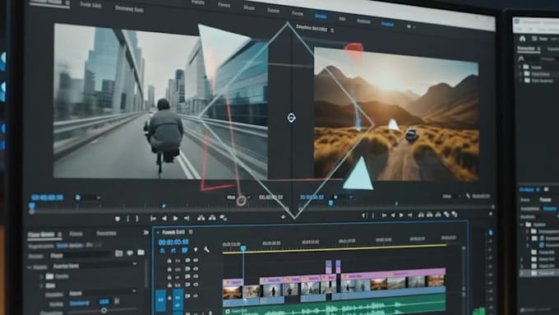Open the Program monitor zoom level dropdown
The image size is (559, 315).
click(x=343, y=197)
